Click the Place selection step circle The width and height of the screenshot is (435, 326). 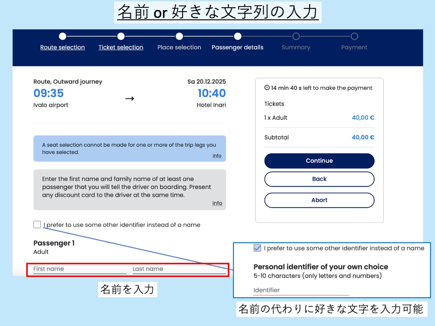179,37
